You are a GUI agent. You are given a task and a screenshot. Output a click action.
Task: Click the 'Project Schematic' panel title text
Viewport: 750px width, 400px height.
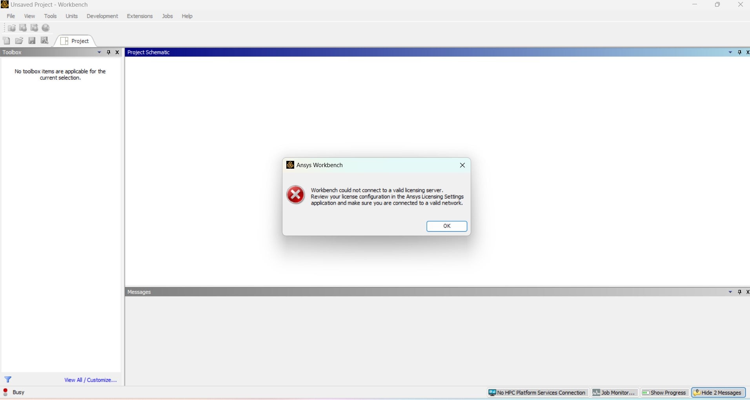point(148,52)
